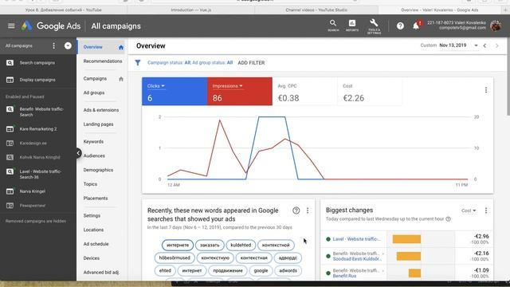Go to Audiences page
The image size is (510, 287).
94,156
